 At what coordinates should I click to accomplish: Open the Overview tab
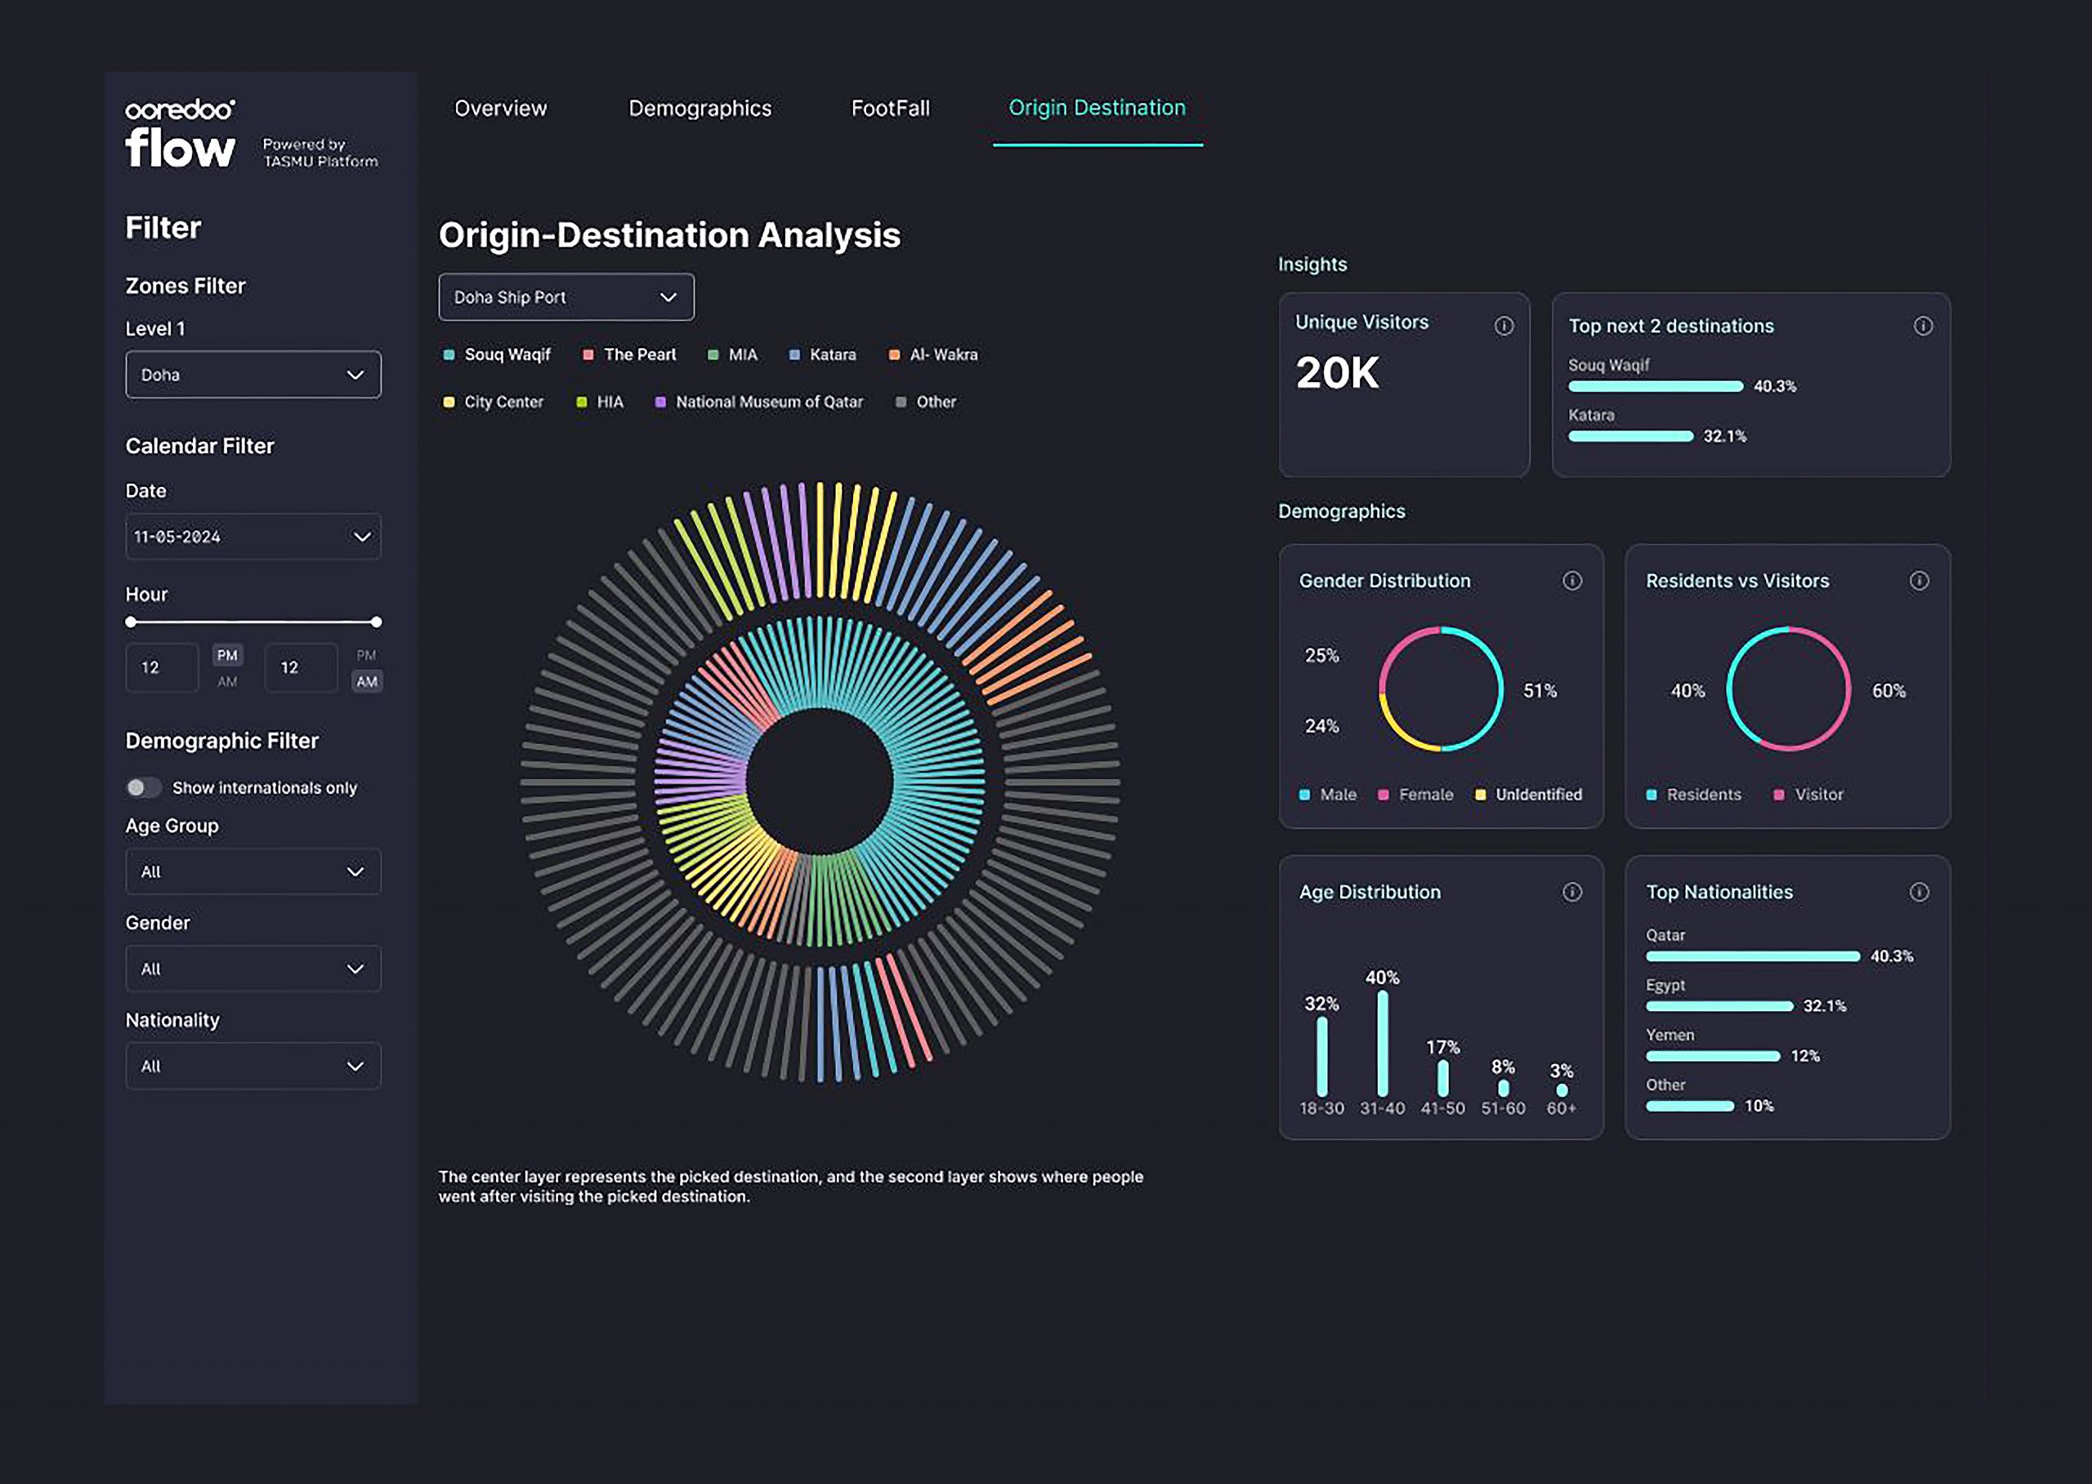pyautogui.click(x=500, y=109)
